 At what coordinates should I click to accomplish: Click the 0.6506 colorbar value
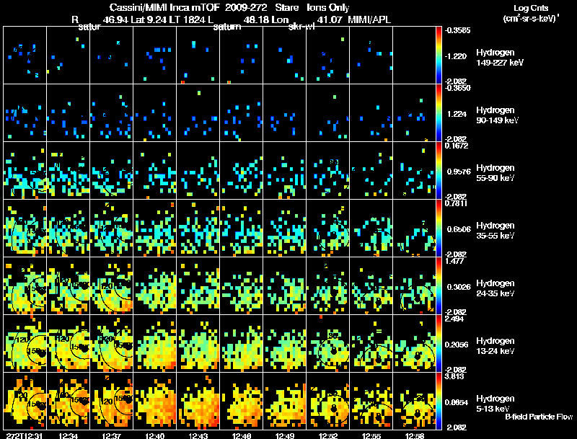(459, 229)
